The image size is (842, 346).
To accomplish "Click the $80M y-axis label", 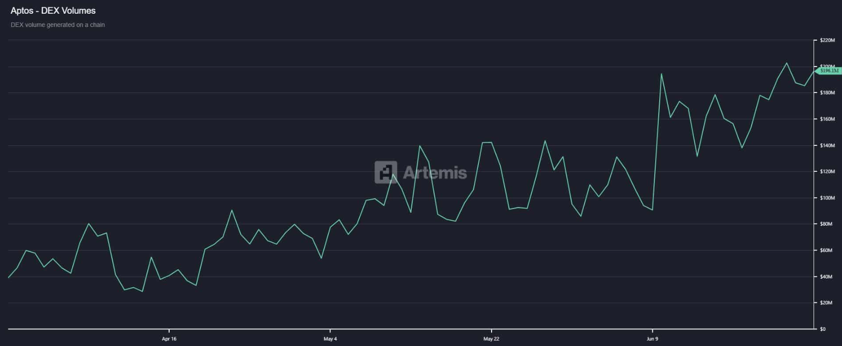I will coord(826,224).
